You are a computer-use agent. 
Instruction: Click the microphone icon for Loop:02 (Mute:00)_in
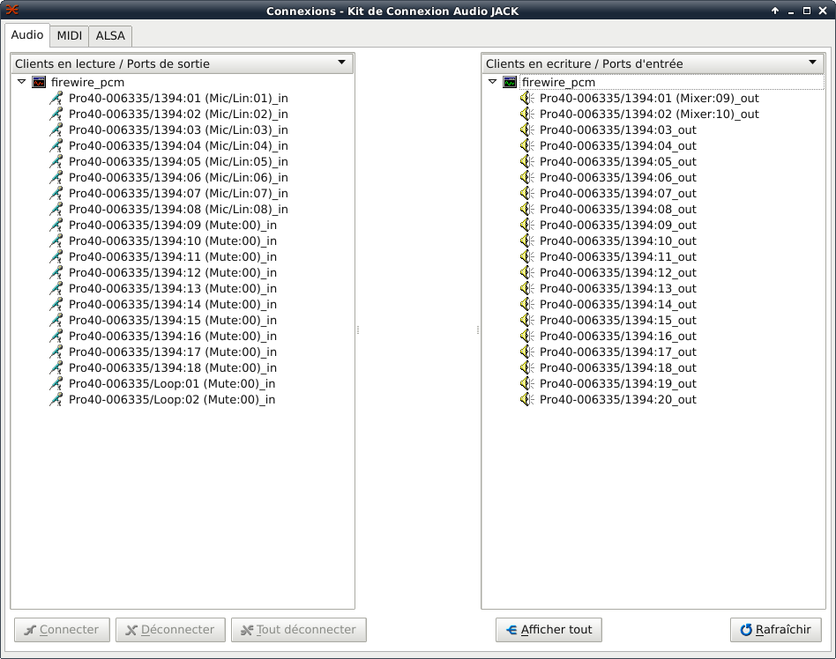(56, 400)
